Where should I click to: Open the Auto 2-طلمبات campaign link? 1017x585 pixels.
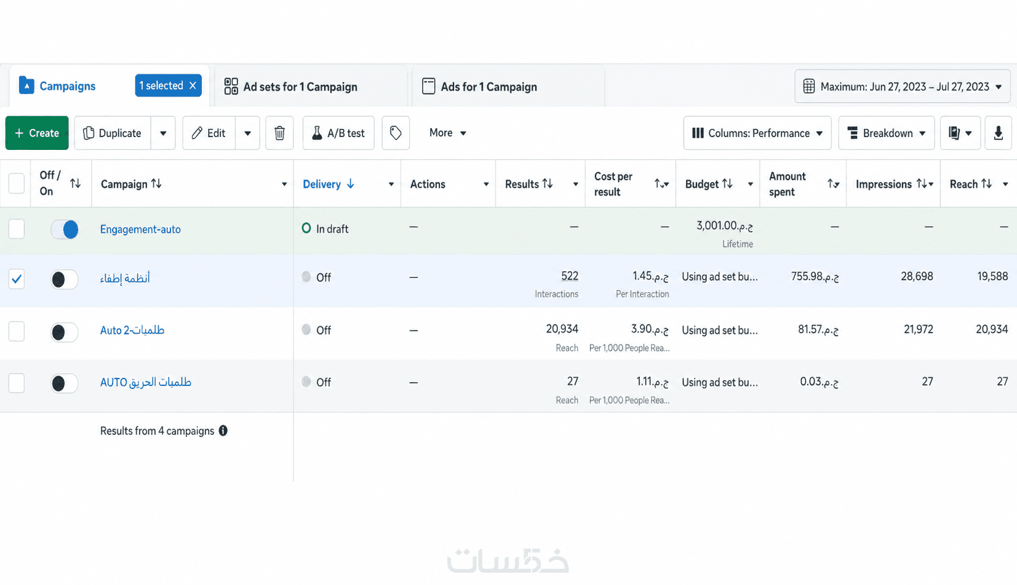click(x=132, y=331)
